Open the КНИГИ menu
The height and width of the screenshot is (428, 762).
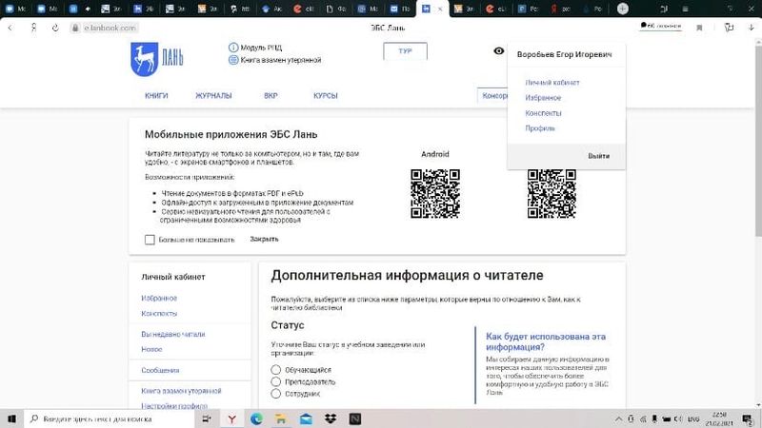coord(156,96)
